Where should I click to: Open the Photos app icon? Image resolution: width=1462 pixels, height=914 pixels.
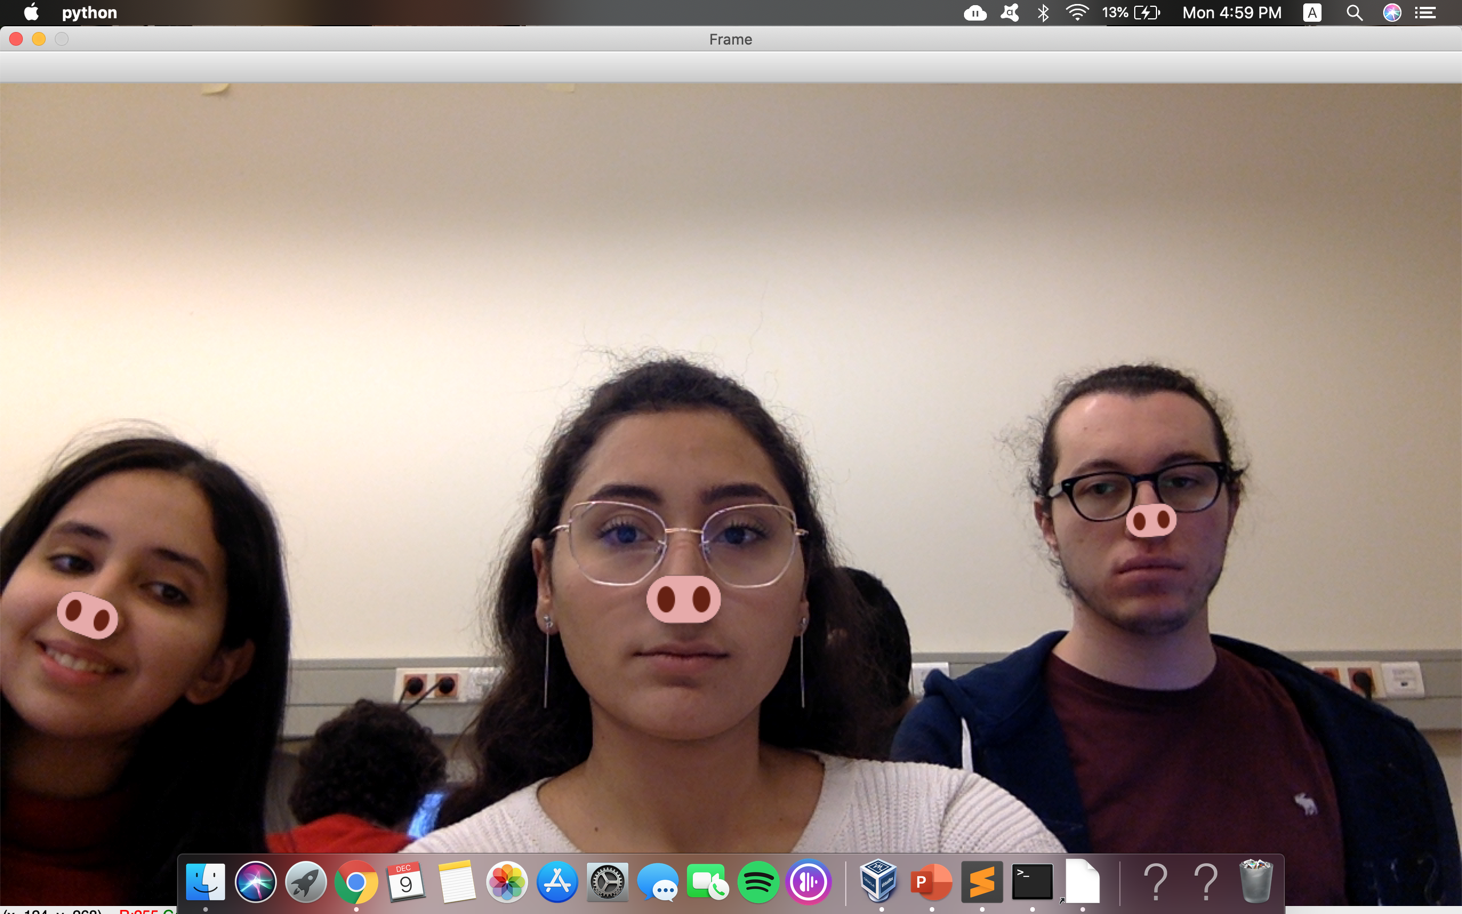(x=507, y=882)
